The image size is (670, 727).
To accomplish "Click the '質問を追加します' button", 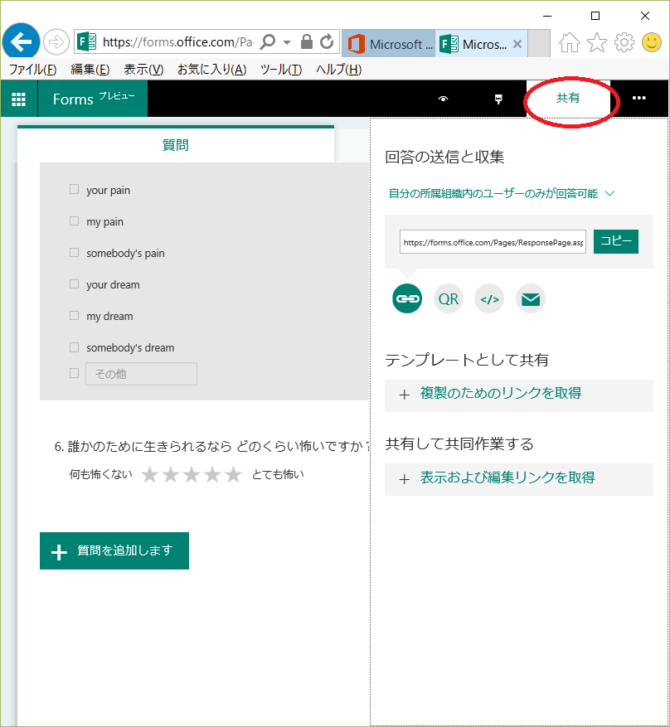I will coord(114,551).
